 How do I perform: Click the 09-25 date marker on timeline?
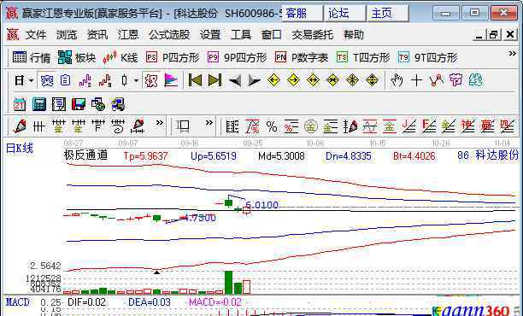(252, 143)
